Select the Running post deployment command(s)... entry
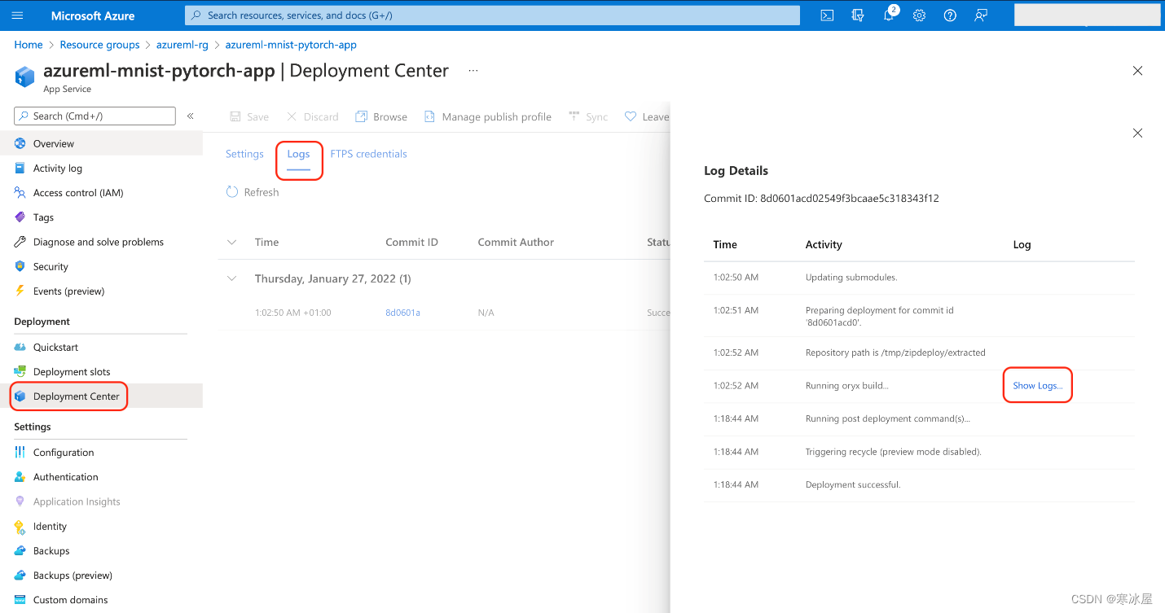 pyautogui.click(x=919, y=419)
